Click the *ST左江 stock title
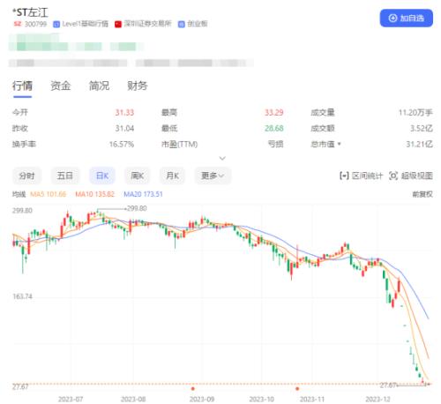This screenshot has width=441, height=404. [30, 12]
